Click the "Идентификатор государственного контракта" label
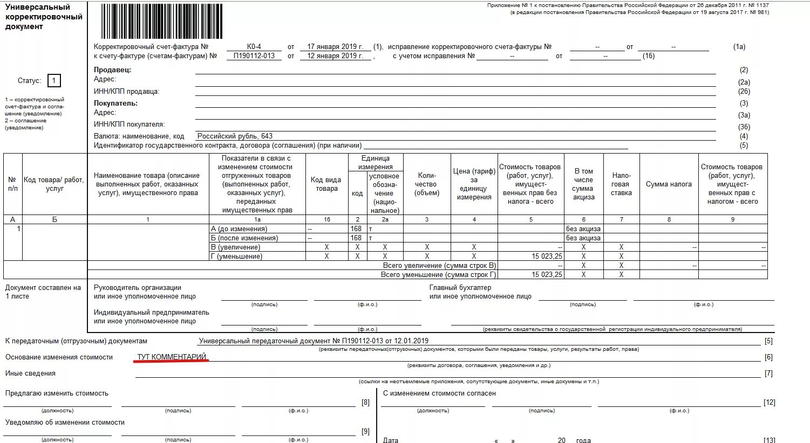This screenshot has height=443, width=810. [228, 146]
